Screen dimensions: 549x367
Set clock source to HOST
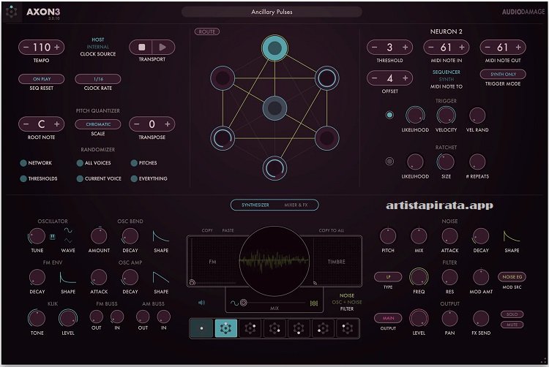pos(97,40)
